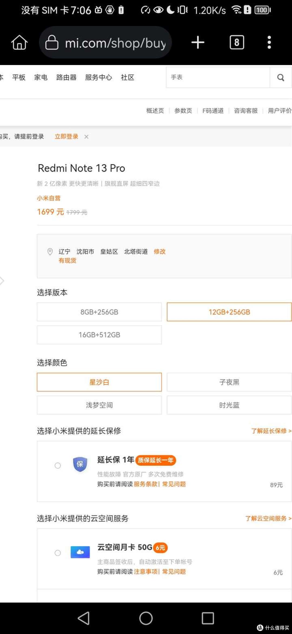Click the 89元 warranty price
The width and height of the screenshot is (292, 634).
pos(276,485)
